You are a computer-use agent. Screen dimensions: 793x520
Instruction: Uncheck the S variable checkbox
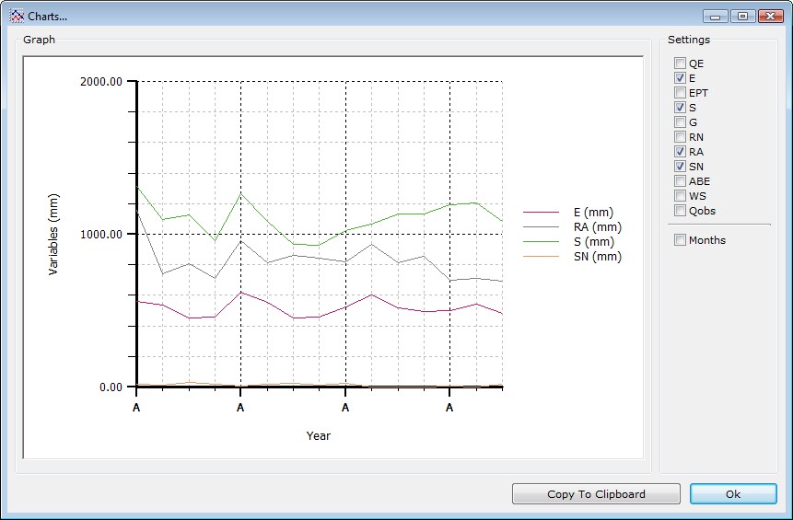point(680,108)
